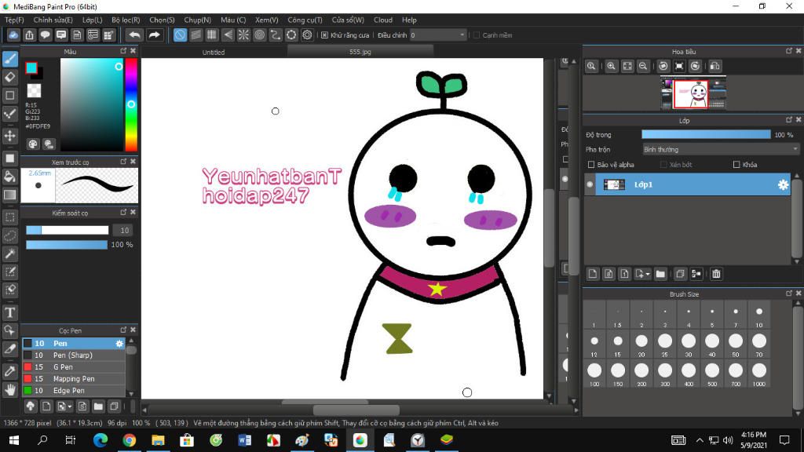This screenshot has width=804, height=452.
Task: Click the Navigator preview thumbnail
Action: pyautogui.click(x=693, y=93)
